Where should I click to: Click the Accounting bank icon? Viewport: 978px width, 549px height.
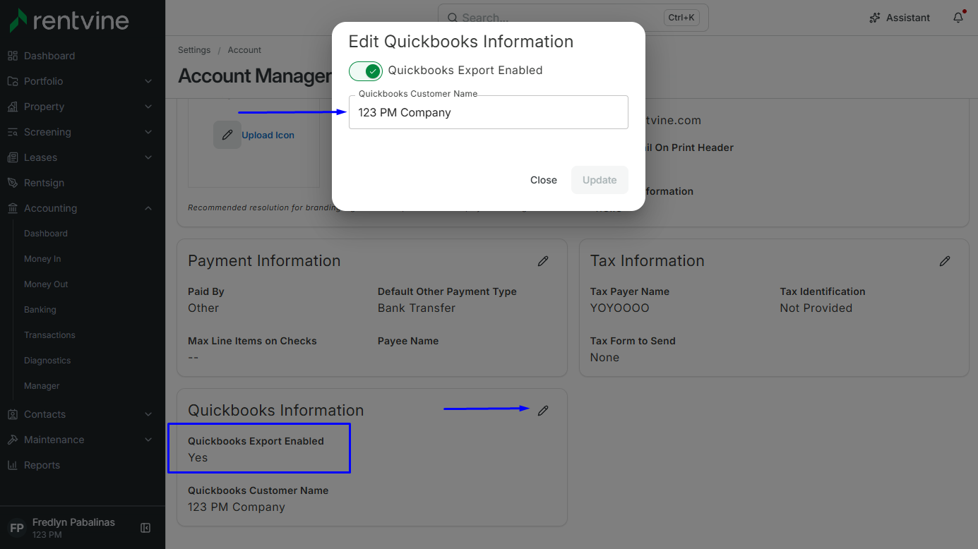coord(13,208)
